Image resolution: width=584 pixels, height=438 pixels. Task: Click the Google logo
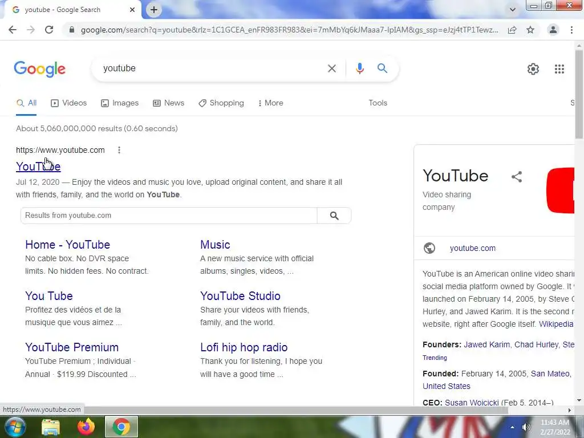pyautogui.click(x=40, y=69)
